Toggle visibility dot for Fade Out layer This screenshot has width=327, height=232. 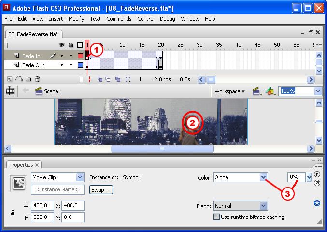tap(62, 65)
